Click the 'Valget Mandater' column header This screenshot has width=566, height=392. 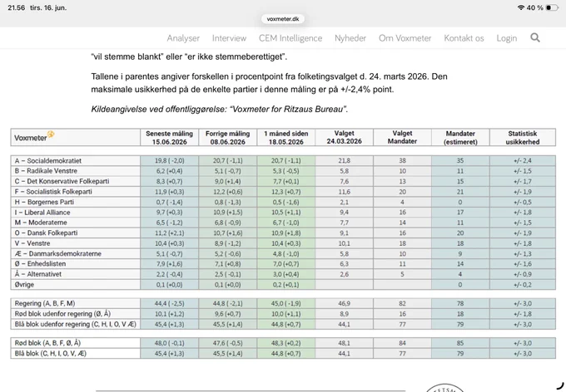403,137
